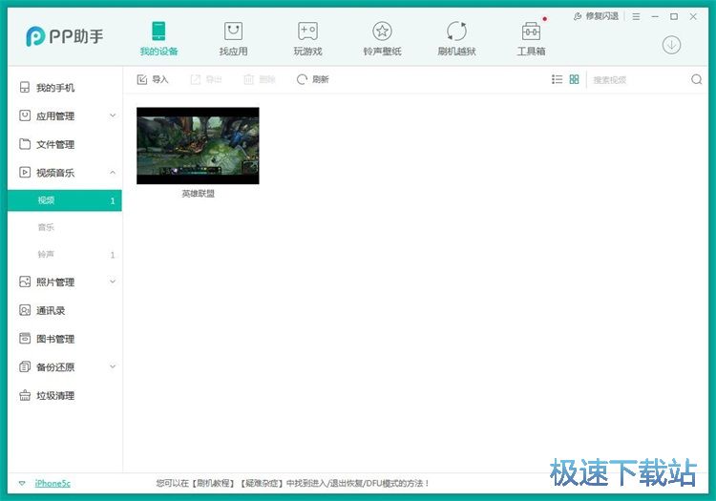The image size is (716, 501).
Task: Open the 工具箱 tab
Action: point(531,39)
